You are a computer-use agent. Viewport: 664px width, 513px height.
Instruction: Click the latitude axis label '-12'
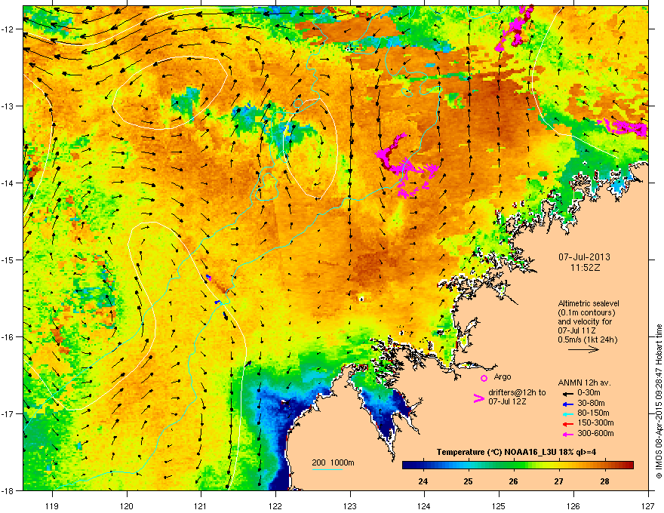[8, 29]
